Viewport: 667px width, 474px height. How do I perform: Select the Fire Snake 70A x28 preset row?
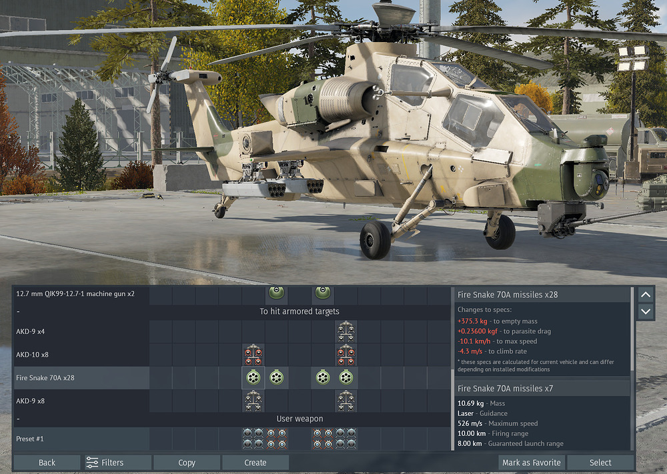(x=232, y=377)
